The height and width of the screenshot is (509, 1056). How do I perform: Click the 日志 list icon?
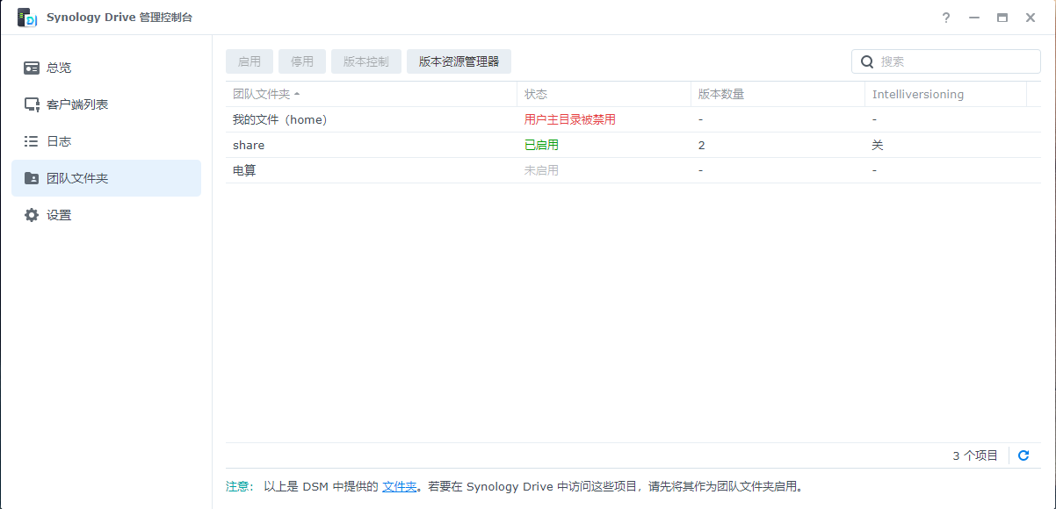pyautogui.click(x=32, y=141)
